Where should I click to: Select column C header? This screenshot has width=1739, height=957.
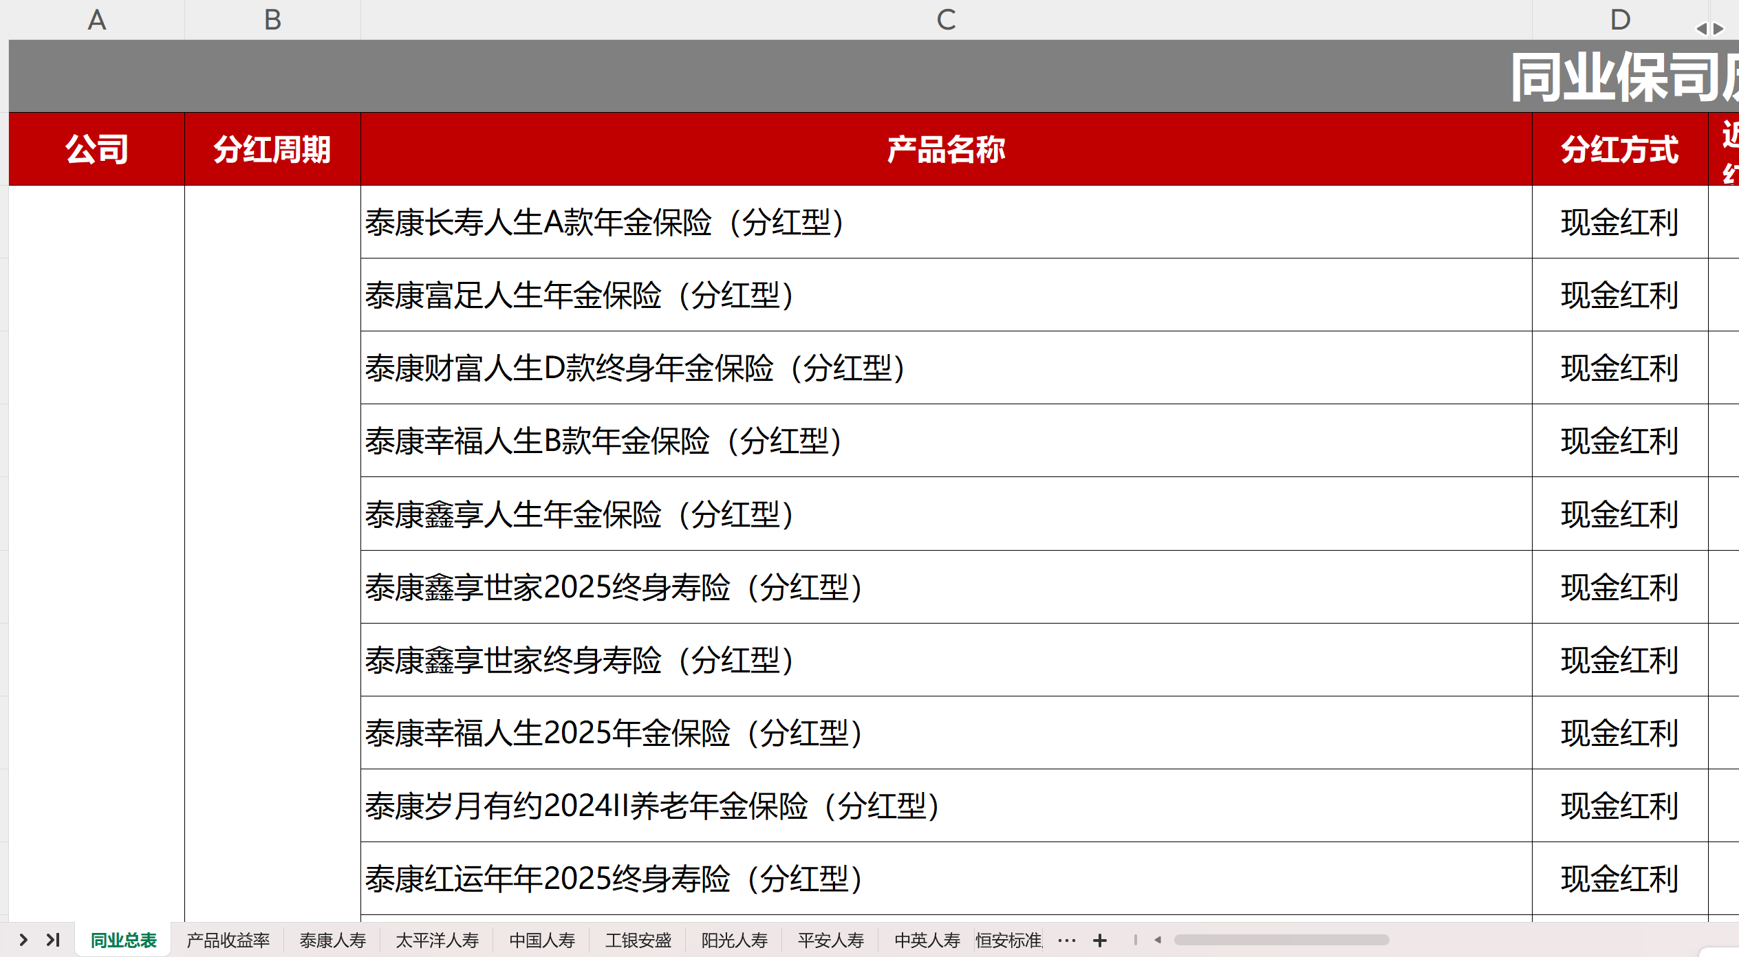click(x=946, y=19)
